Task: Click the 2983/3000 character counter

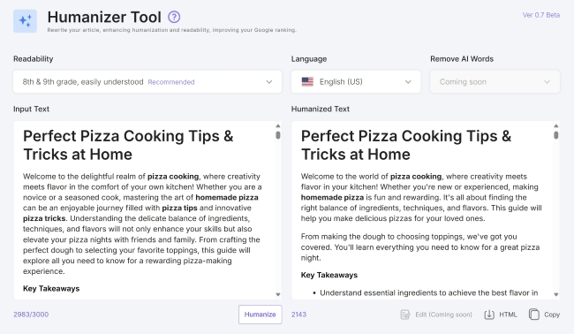Action: [x=31, y=315]
